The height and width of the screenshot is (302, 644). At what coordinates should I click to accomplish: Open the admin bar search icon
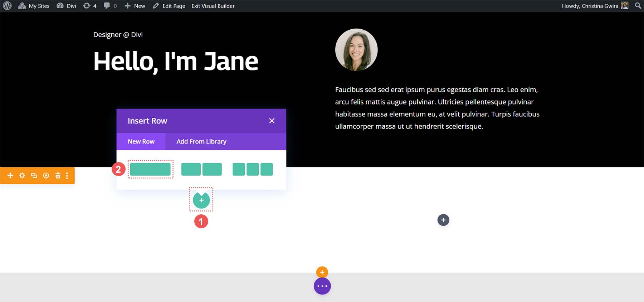(638, 6)
